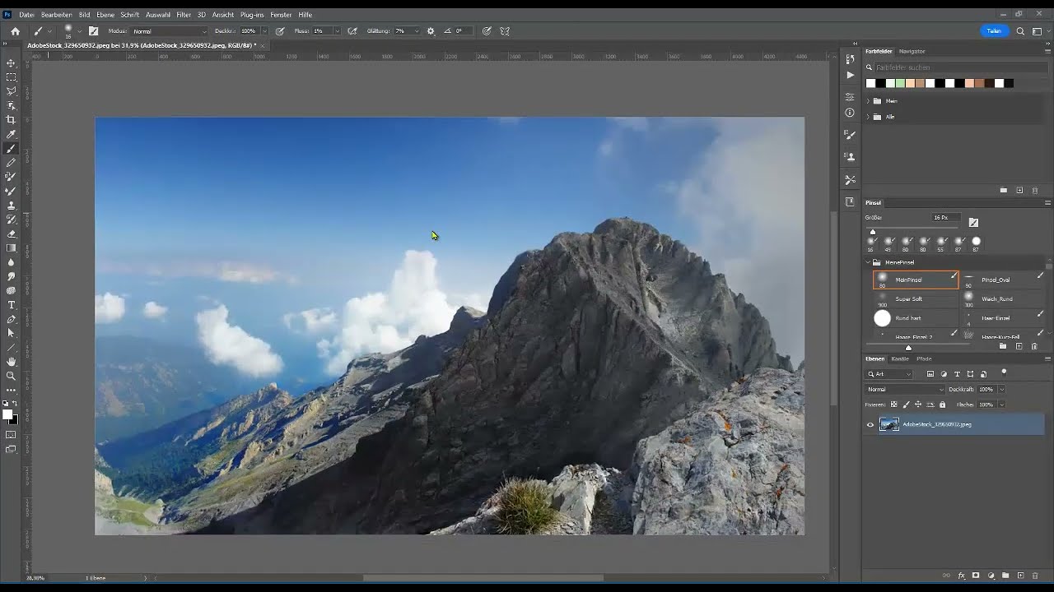Open the brush settings panel icon in options bar
This screenshot has width=1054, height=592.
pos(93,31)
